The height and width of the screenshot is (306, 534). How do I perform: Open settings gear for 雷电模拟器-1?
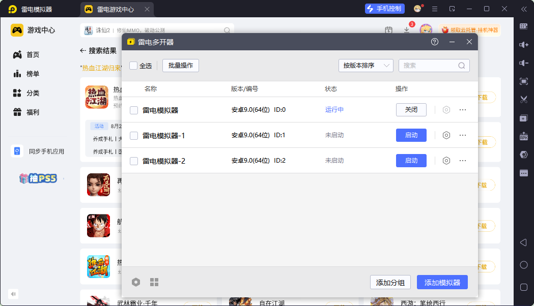(446, 135)
